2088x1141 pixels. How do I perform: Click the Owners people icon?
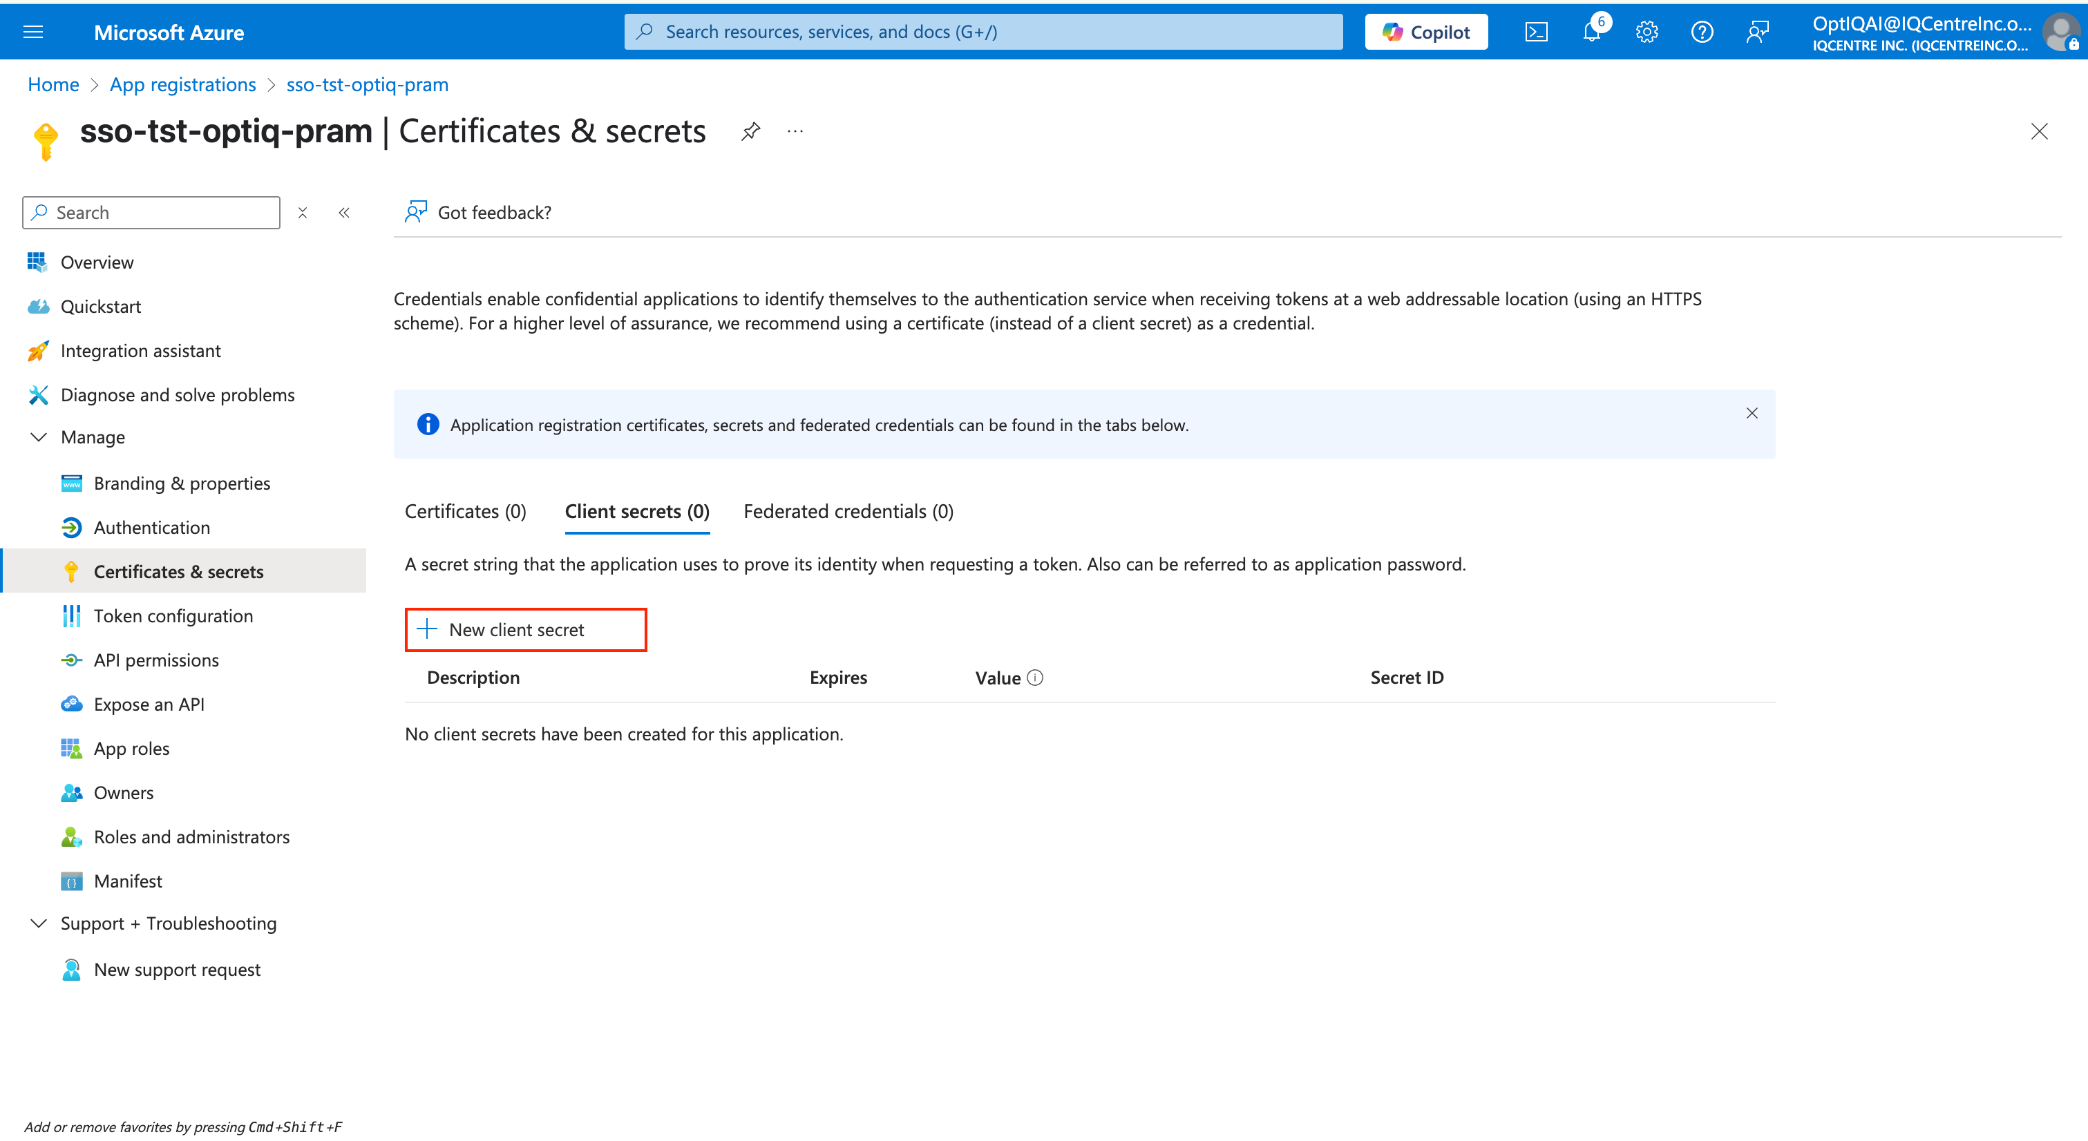pyautogui.click(x=71, y=792)
